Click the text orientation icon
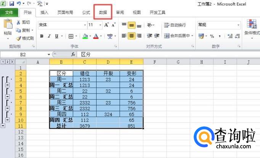 click(x=149, y=25)
